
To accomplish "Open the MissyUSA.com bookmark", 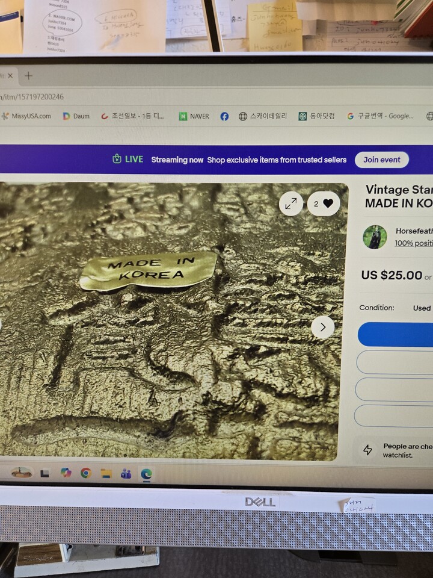I will pos(26,116).
